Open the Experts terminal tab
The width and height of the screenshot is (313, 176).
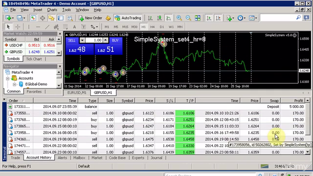click(138, 157)
